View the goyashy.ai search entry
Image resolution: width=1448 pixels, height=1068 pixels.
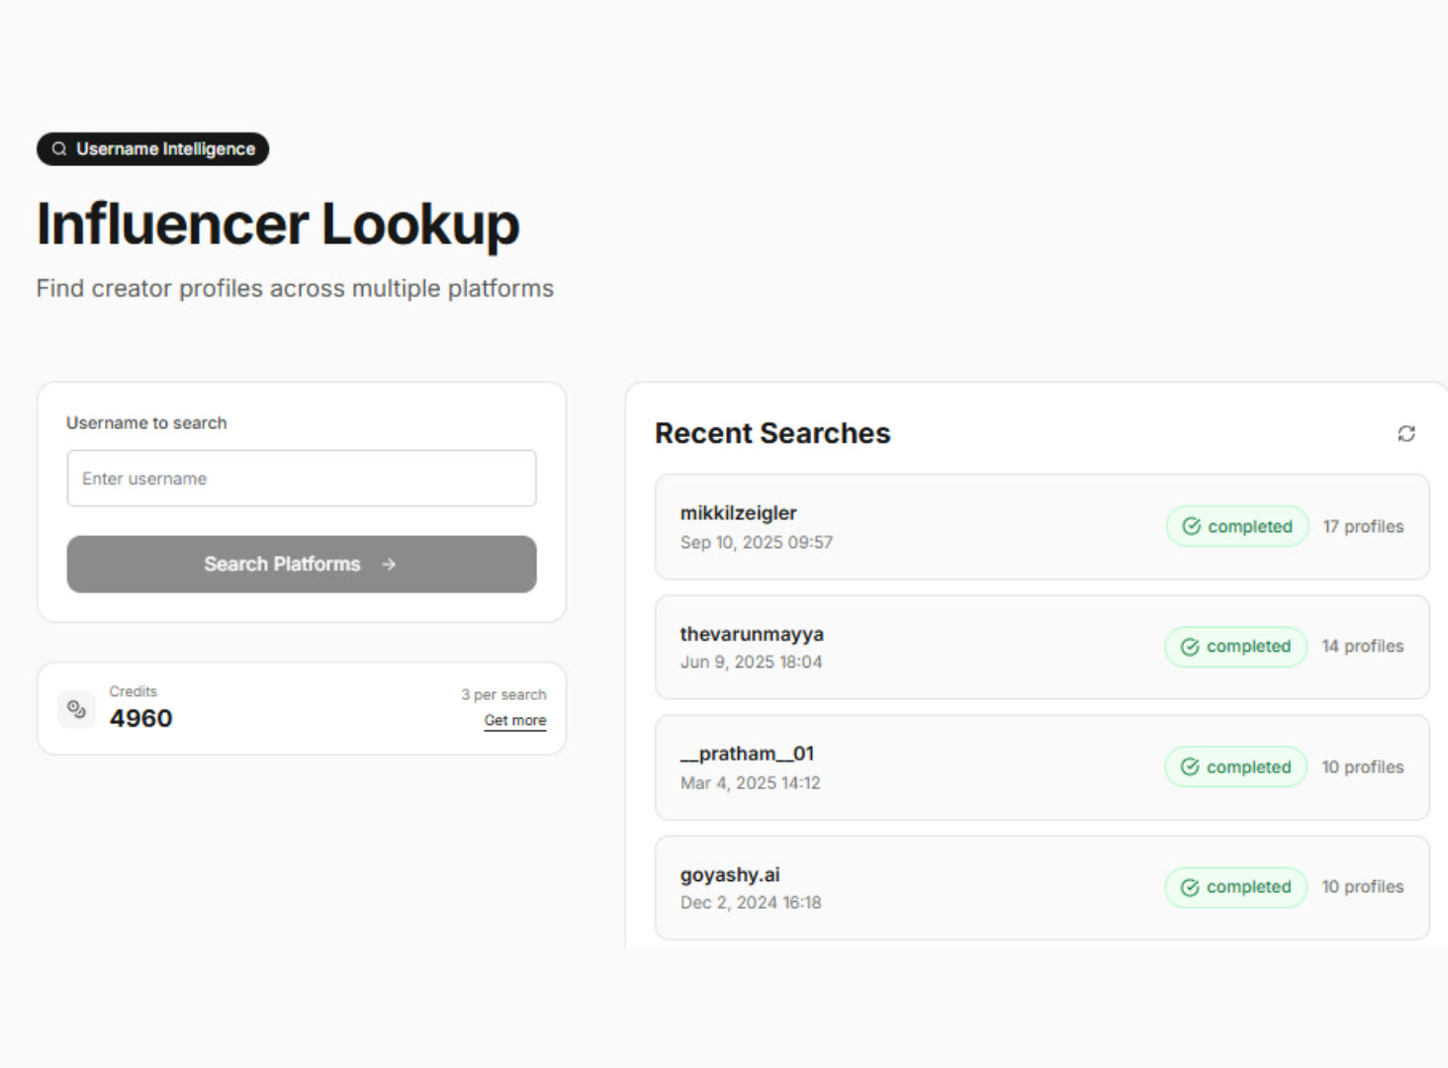pyautogui.click(x=729, y=875)
